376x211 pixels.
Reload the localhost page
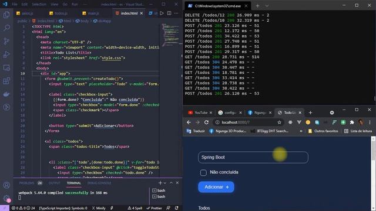tap(206, 122)
